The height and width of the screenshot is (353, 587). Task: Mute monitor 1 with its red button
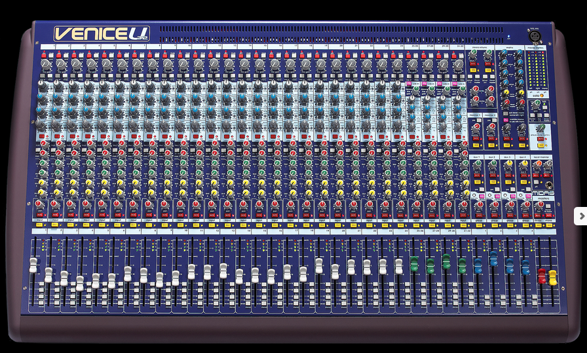tap(476, 138)
